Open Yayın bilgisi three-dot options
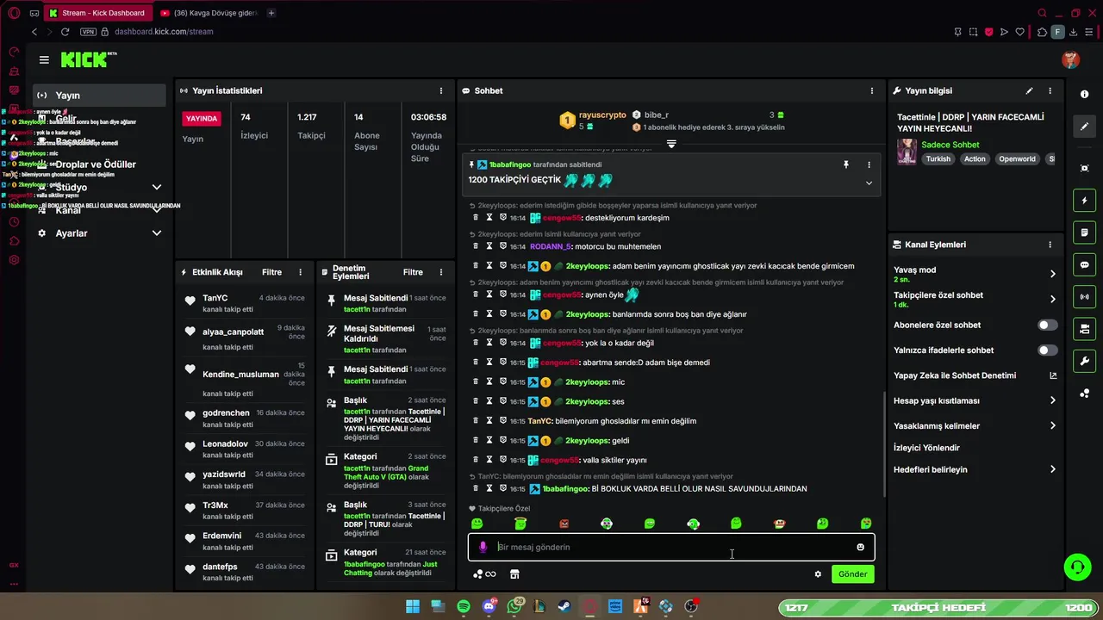This screenshot has width=1103, height=620. [x=1050, y=90]
